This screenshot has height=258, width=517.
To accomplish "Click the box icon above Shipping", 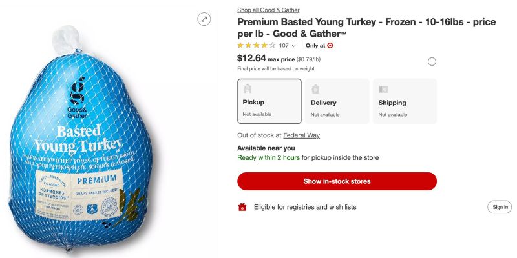I will pos(383,89).
